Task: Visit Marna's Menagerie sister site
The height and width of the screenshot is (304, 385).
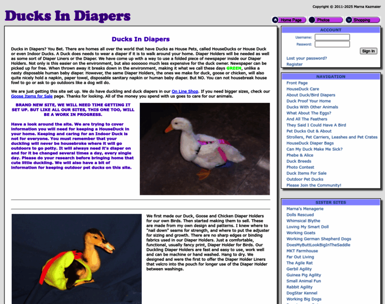Action: coord(305,209)
